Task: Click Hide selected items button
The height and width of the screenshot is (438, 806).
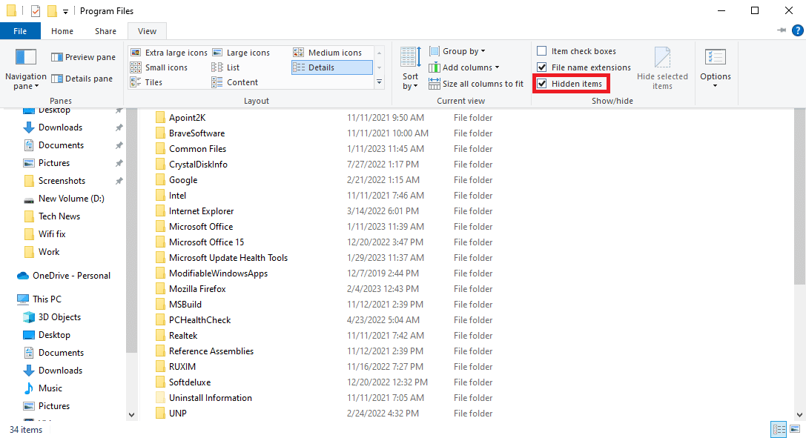Action: pos(662,68)
